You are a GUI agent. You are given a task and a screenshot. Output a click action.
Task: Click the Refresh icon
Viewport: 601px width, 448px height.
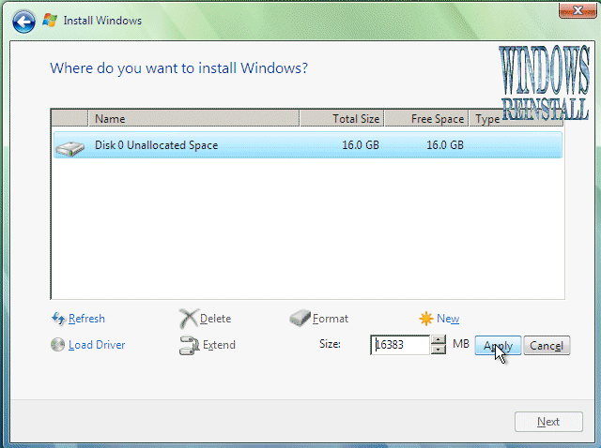point(58,319)
